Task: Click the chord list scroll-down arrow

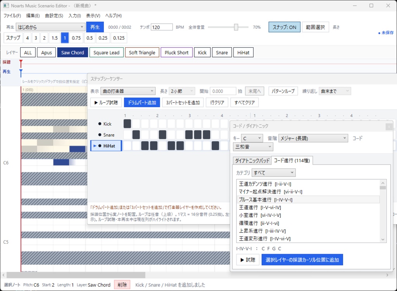Action: [383, 239]
